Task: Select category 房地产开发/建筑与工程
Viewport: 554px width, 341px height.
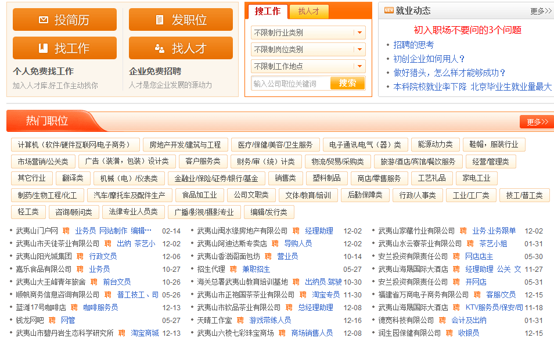Action: tap(185, 145)
